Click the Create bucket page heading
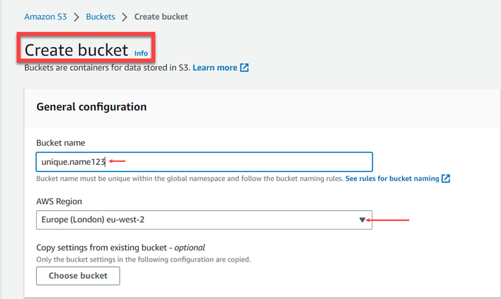 tap(77, 50)
